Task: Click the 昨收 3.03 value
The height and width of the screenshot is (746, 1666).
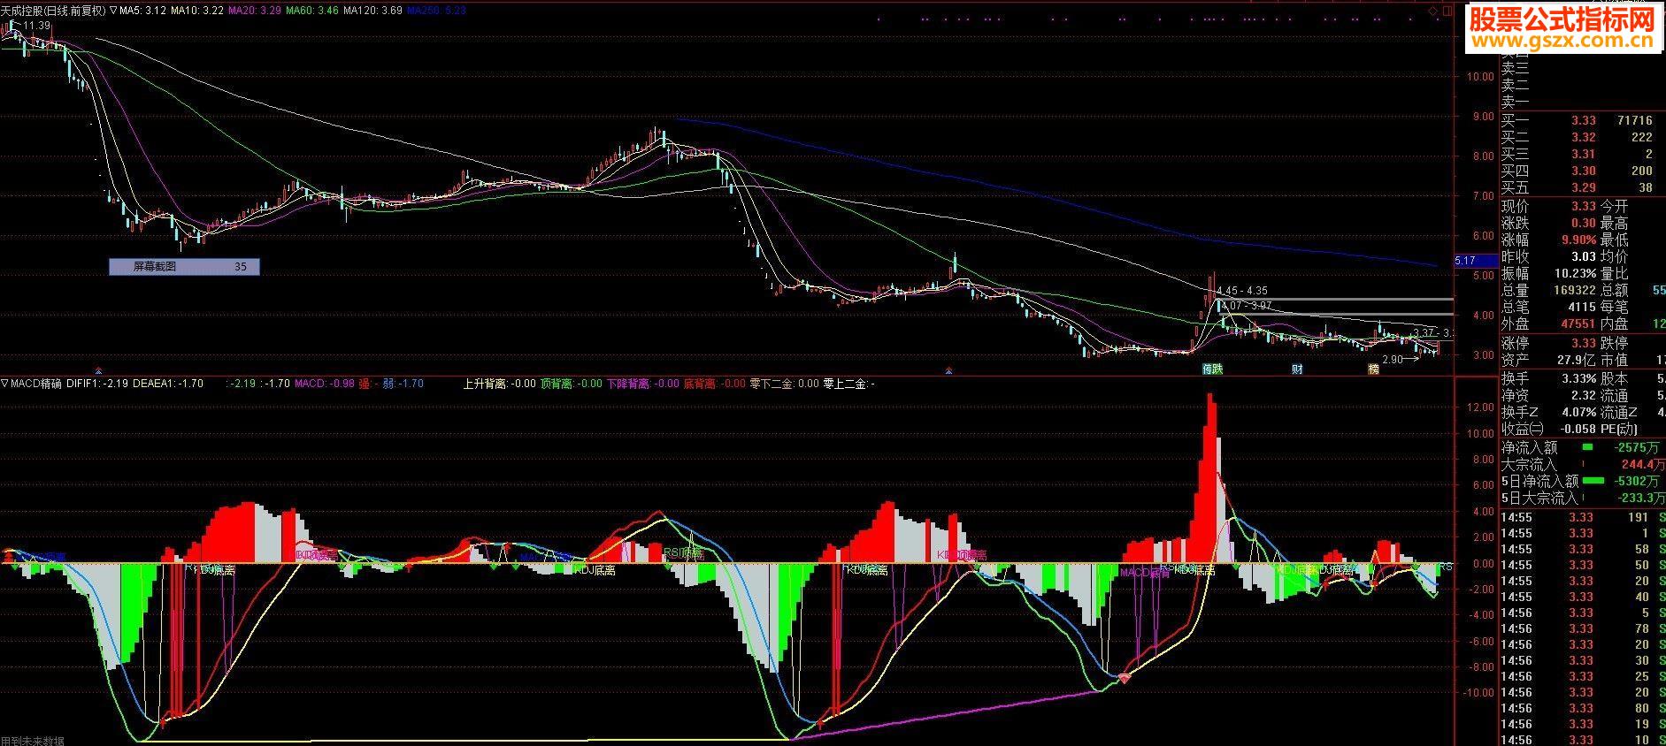Action: pyautogui.click(x=1583, y=256)
